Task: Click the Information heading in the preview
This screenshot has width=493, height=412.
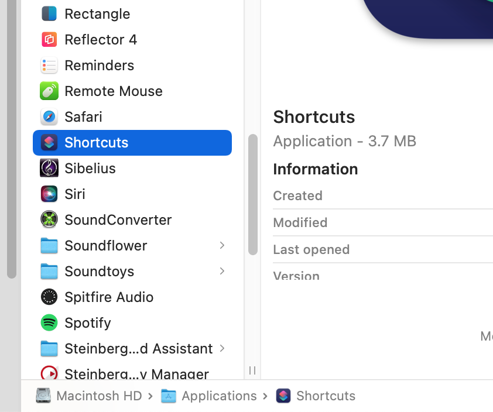Action: pos(316,169)
